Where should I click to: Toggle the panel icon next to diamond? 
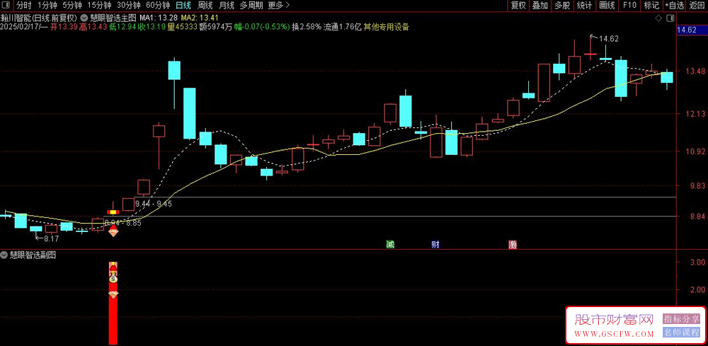[x=670, y=18]
